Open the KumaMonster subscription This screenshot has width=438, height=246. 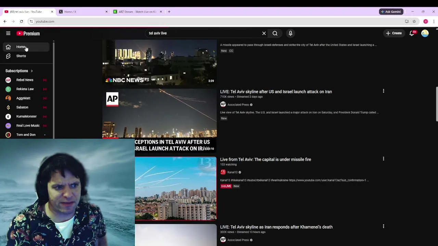[x=27, y=117]
